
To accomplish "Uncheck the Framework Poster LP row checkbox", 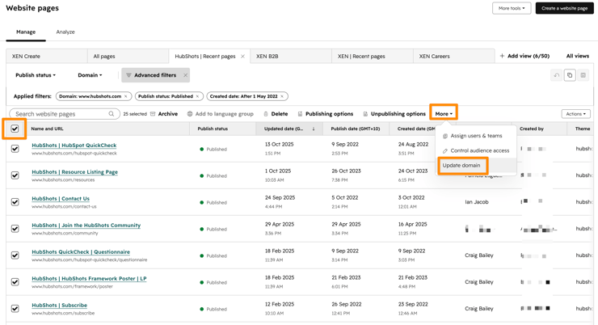I will pos(15,282).
